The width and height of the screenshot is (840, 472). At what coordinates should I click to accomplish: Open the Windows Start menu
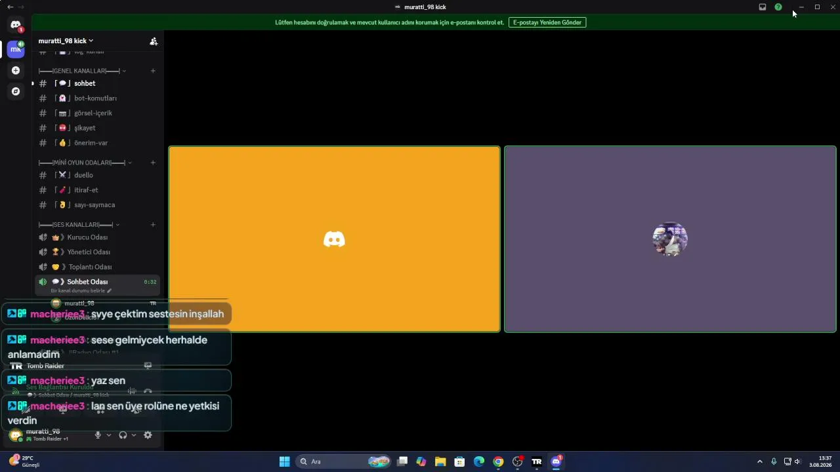(284, 462)
